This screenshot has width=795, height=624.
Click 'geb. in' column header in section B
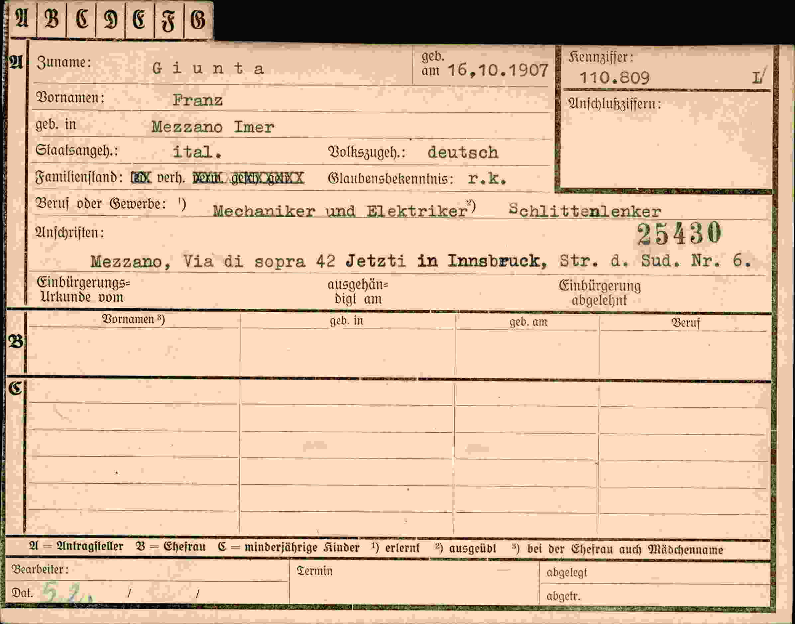pos(346,321)
